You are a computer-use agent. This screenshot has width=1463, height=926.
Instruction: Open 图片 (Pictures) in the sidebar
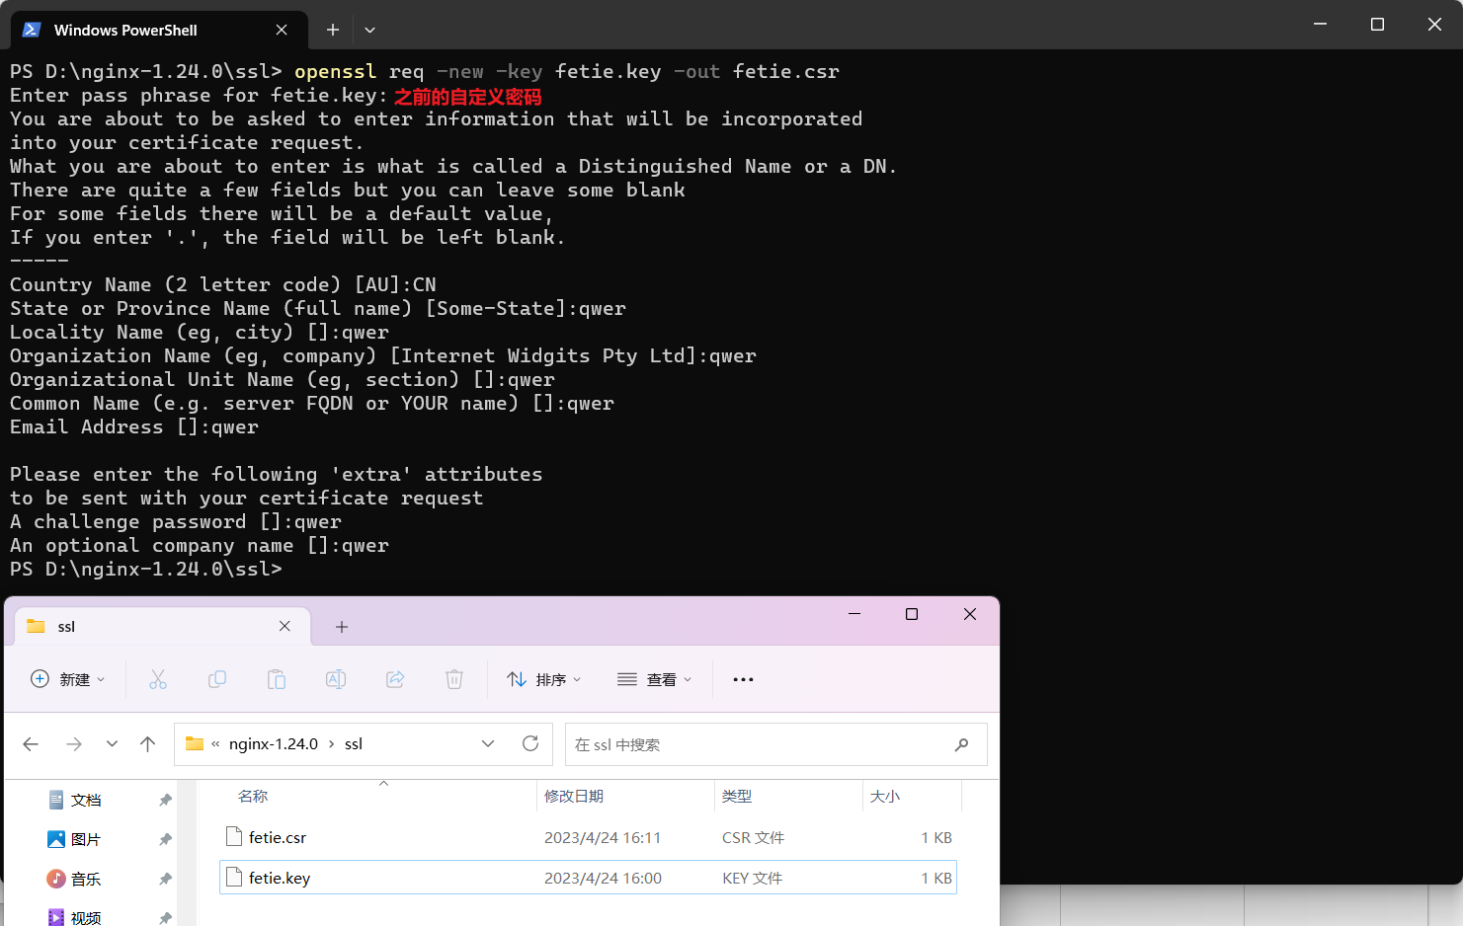[x=85, y=839]
